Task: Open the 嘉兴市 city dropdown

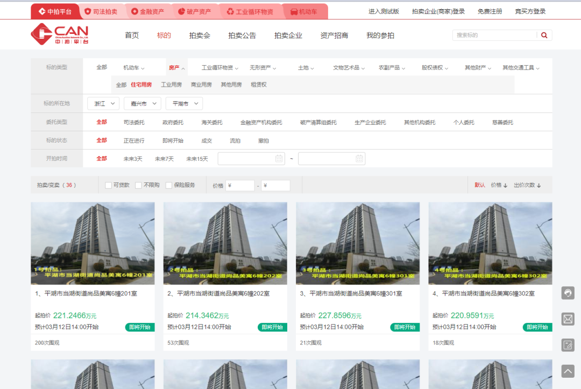Action: pos(143,104)
